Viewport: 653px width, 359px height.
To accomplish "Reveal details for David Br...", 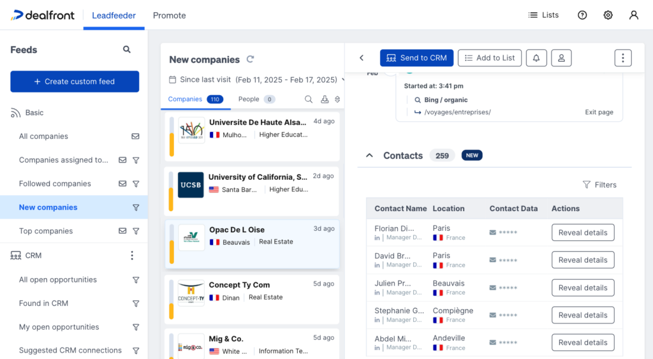I will [583, 260].
